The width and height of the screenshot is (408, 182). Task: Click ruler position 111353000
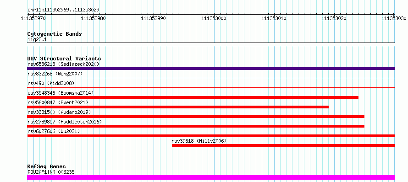pos(214,18)
